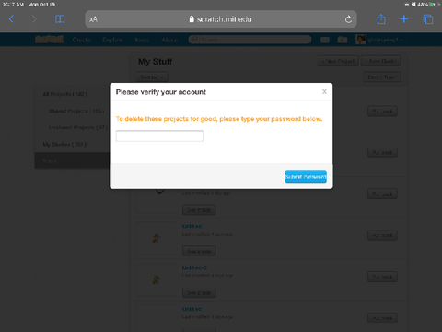
Task: Open the Create menu item
Action: tap(81, 40)
